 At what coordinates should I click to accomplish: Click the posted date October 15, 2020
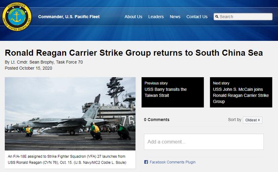point(28,68)
